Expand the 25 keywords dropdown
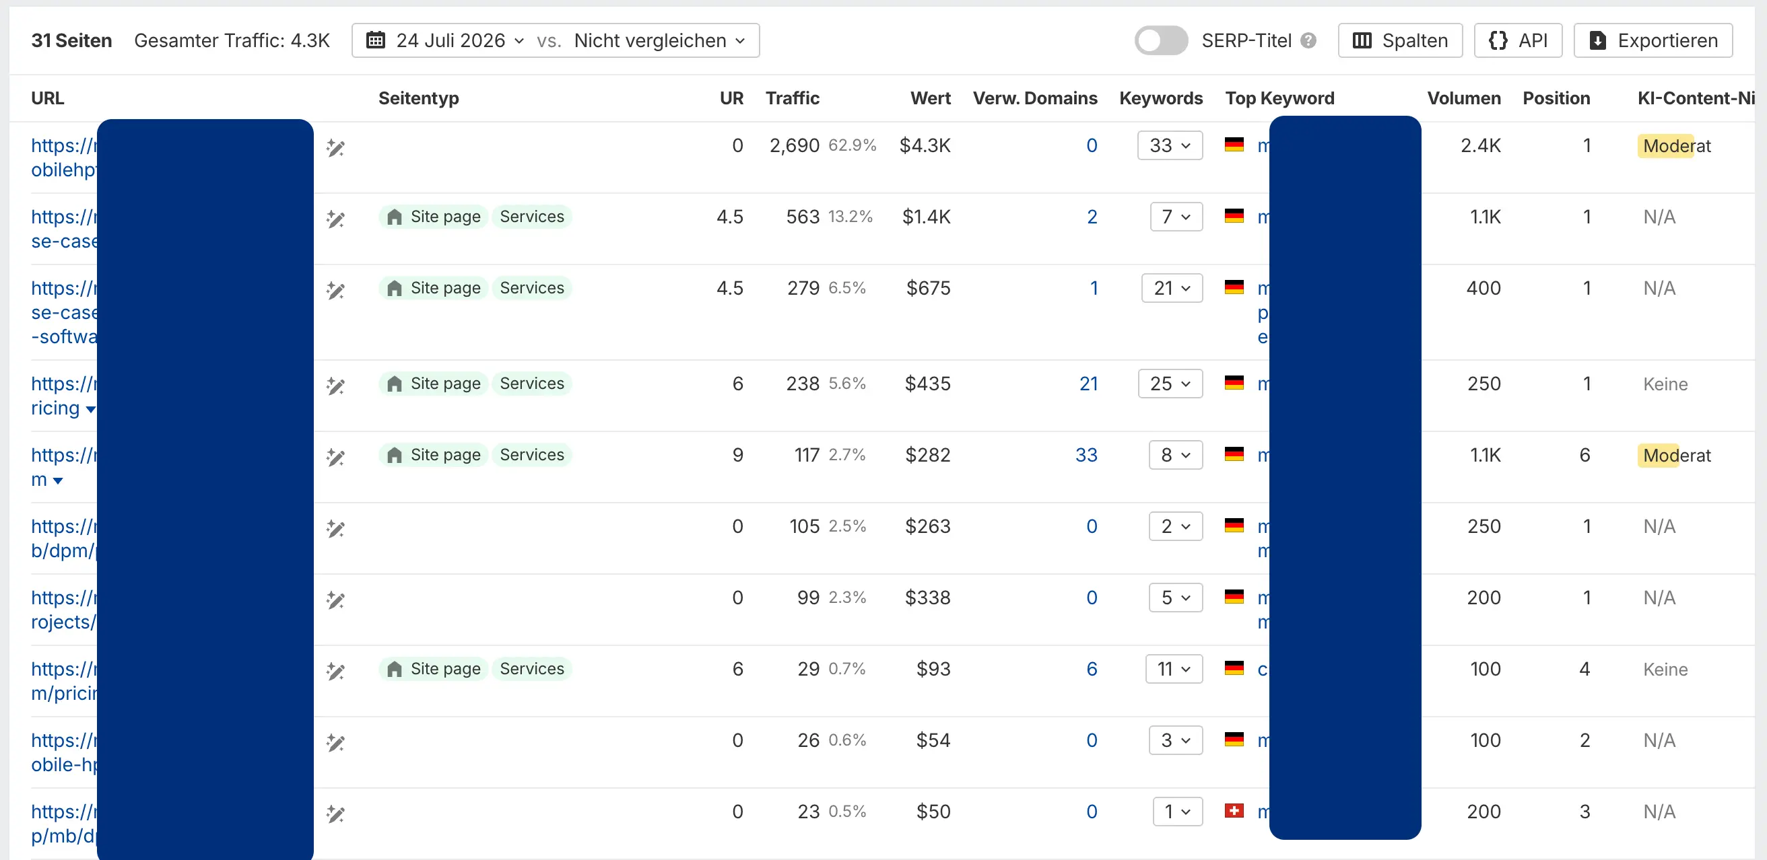 tap(1170, 384)
